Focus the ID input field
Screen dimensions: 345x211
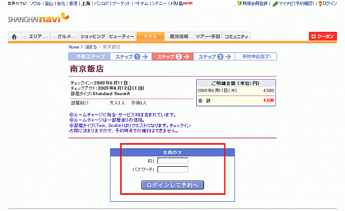coord(172,161)
